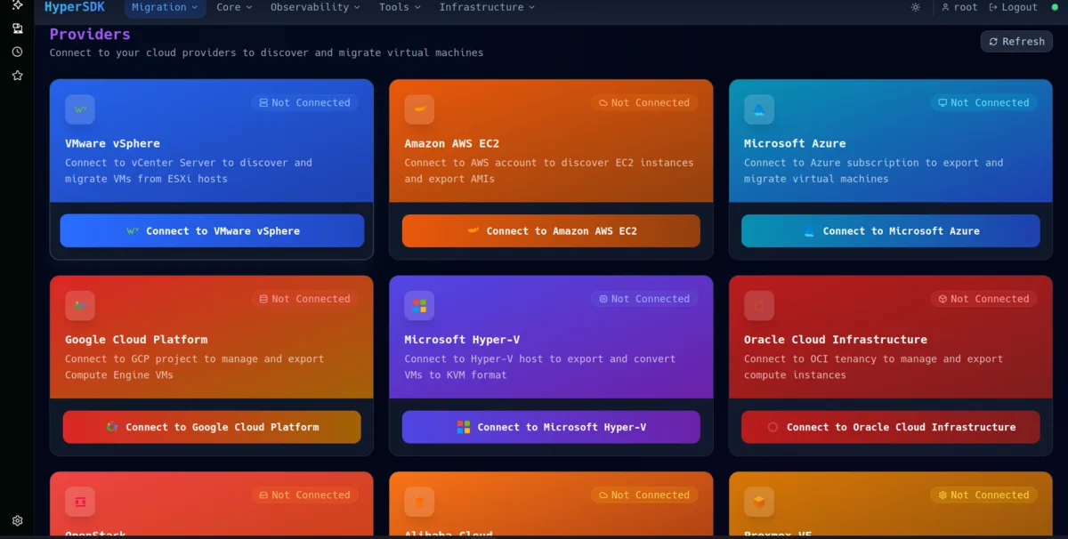Click the VMware vSphere provider icon
The height and width of the screenshot is (539, 1068).
[x=79, y=109]
